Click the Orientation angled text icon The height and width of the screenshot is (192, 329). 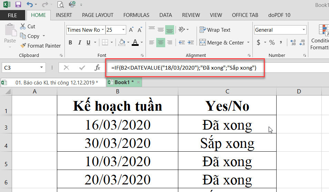tap(181, 30)
